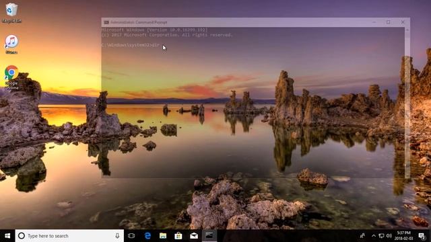Image resolution: width=431 pixels, height=242 pixels.
Task: Open the Recycle Bin desktop icon
Action: click(11, 13)
